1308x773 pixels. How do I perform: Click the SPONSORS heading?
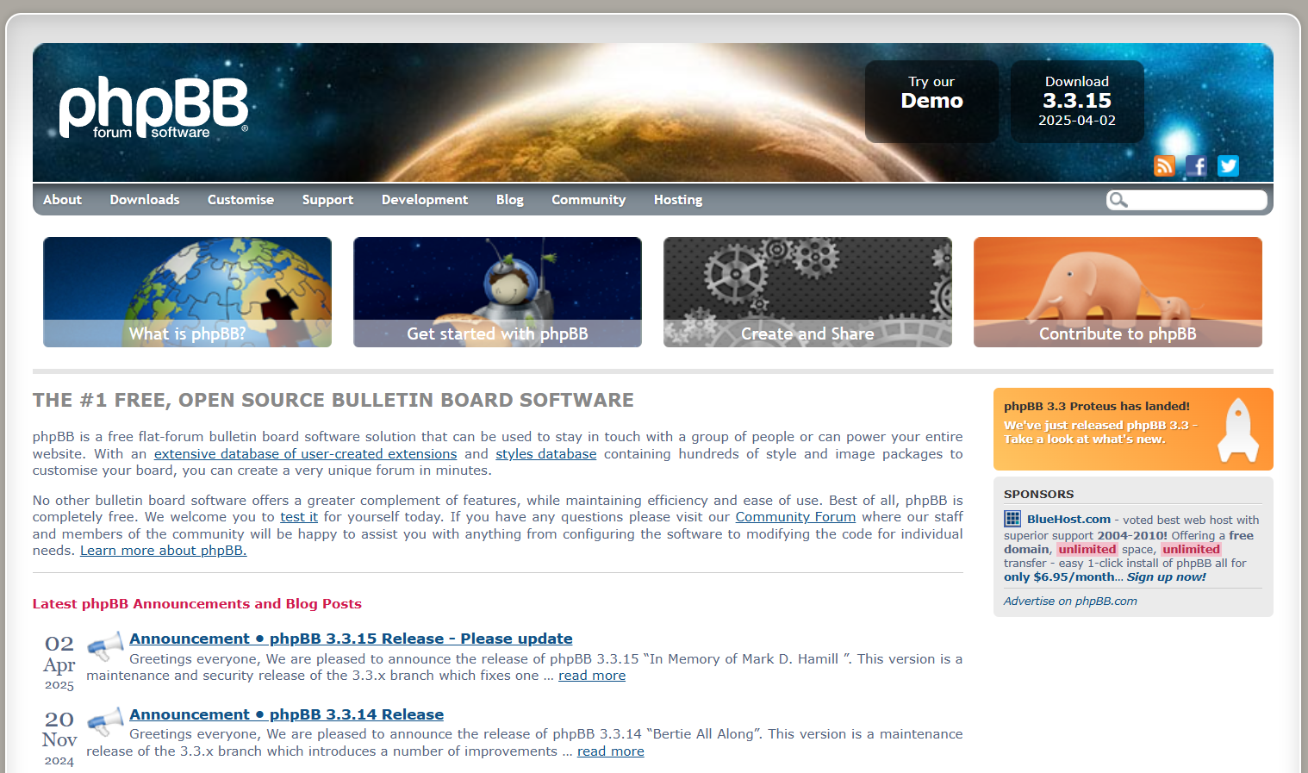pos(1038,494)
